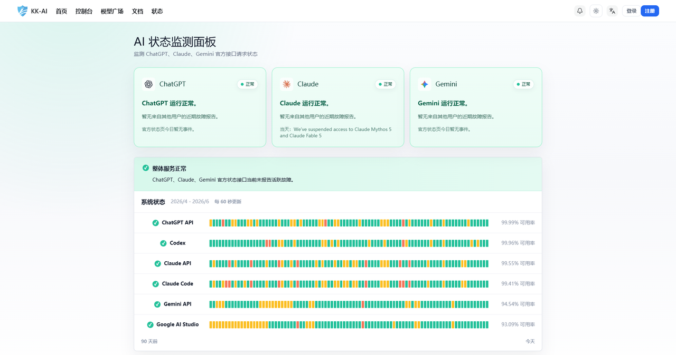The width and height of the screenshot is (676, 355).
Task: Click check icon beside Google AI Studio
Action: tap(150, 324)
